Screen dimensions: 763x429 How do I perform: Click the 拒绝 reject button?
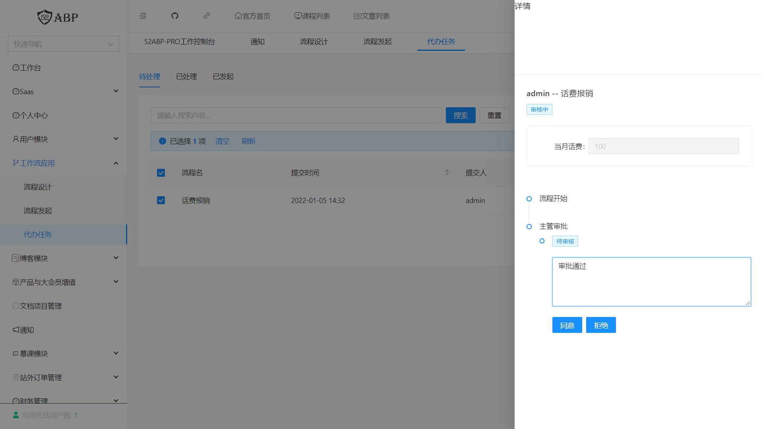601,325
